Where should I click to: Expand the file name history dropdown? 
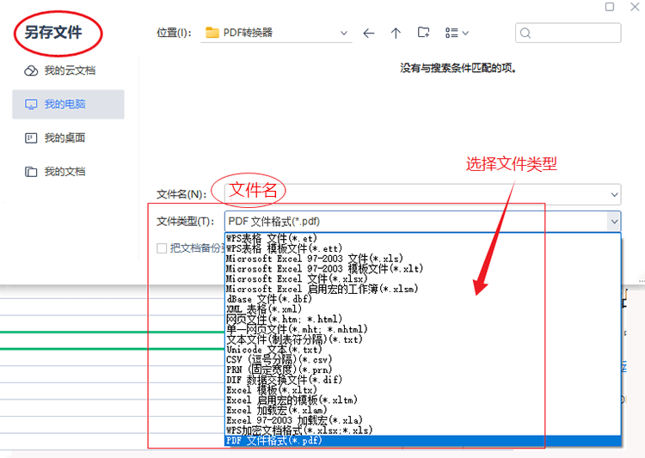[614, 194]
